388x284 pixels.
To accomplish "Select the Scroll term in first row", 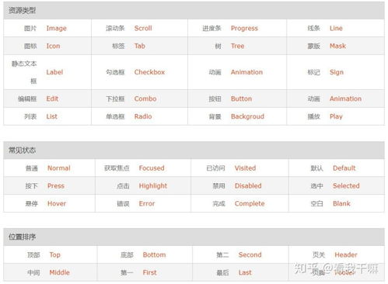I will pos(143,28).
